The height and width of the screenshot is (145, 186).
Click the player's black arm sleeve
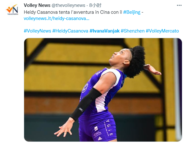click(86, 103)
